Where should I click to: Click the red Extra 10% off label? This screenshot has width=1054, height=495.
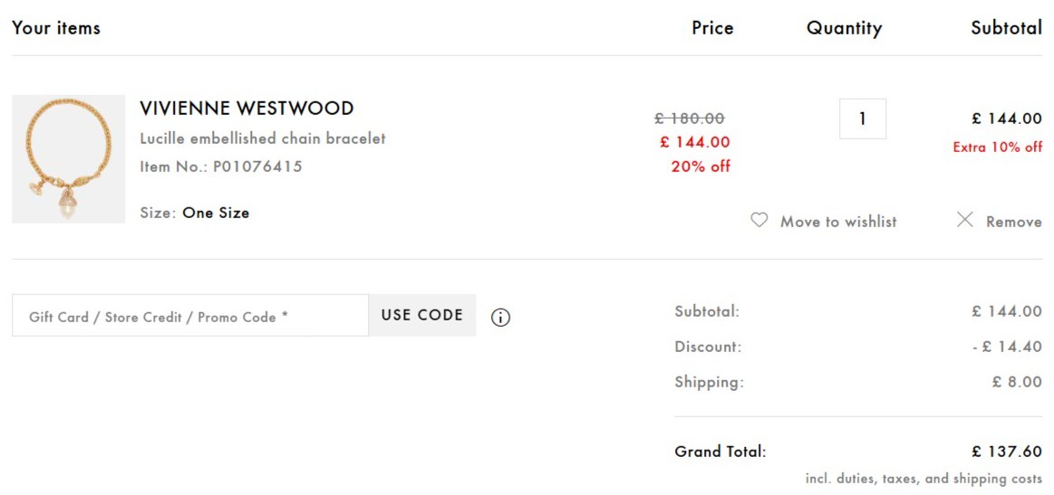click(x=997, y=147)
